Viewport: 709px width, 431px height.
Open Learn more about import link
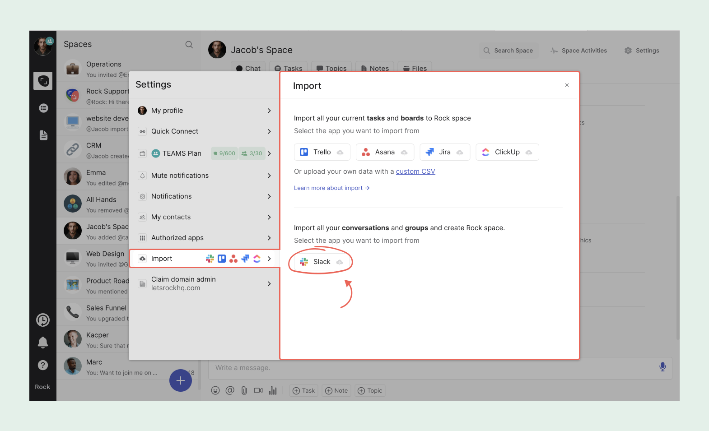point(332,188)
